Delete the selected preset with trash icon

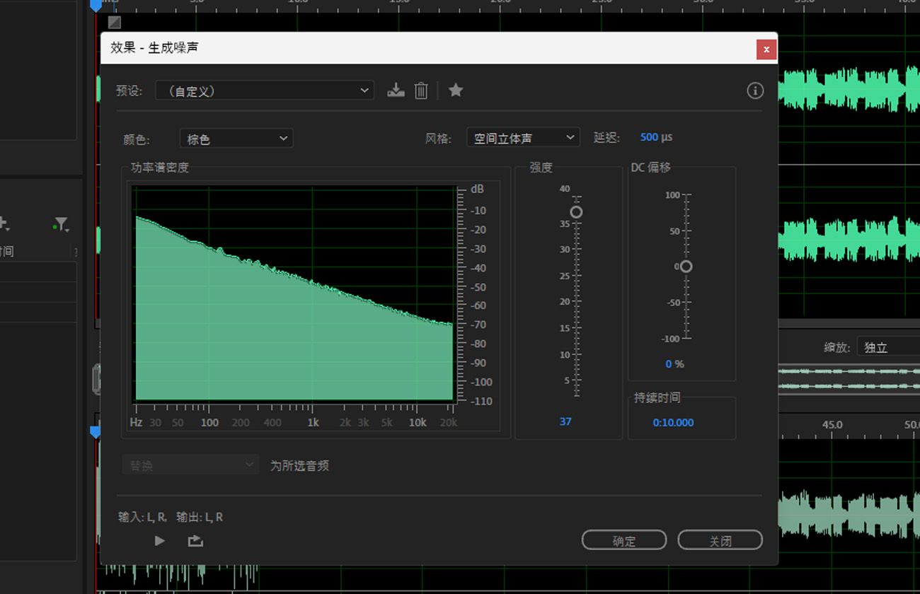pyautogui.click(x=420, y=90)
